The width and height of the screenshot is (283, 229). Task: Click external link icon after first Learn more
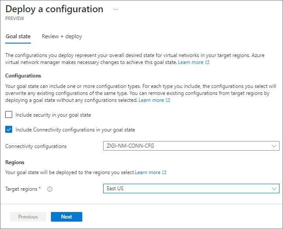click(x=207, y=62)
